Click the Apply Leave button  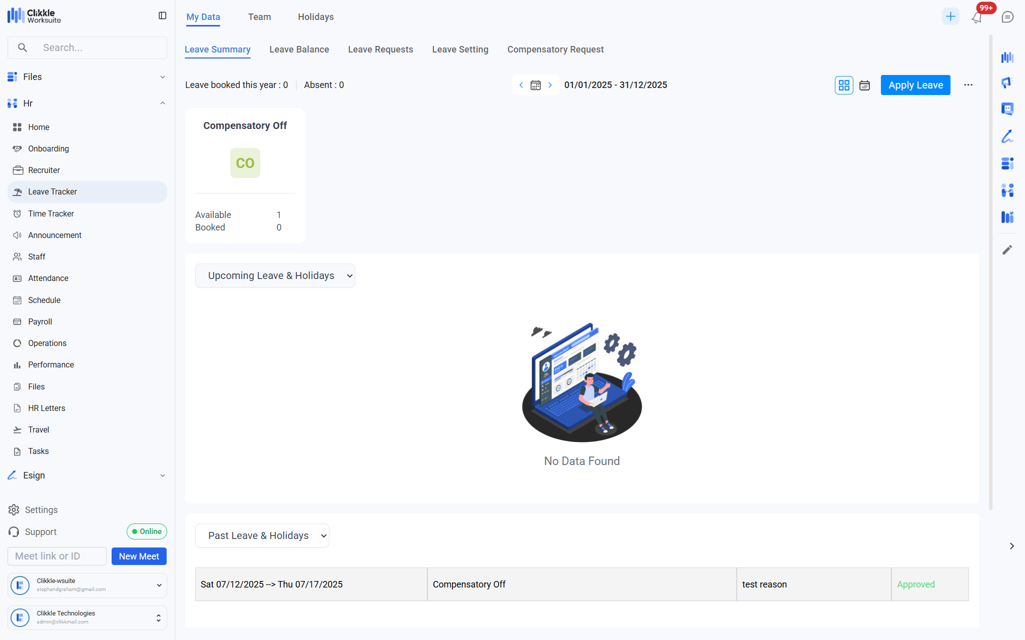915,85
